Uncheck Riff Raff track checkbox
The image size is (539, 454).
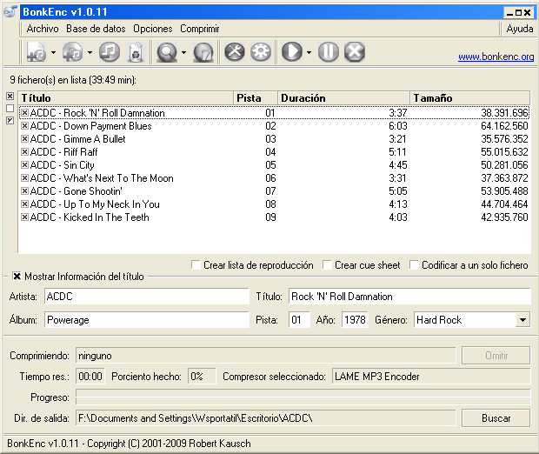tap(24, 152)
